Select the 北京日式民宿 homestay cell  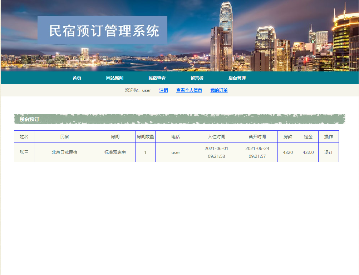coord(64,152)
